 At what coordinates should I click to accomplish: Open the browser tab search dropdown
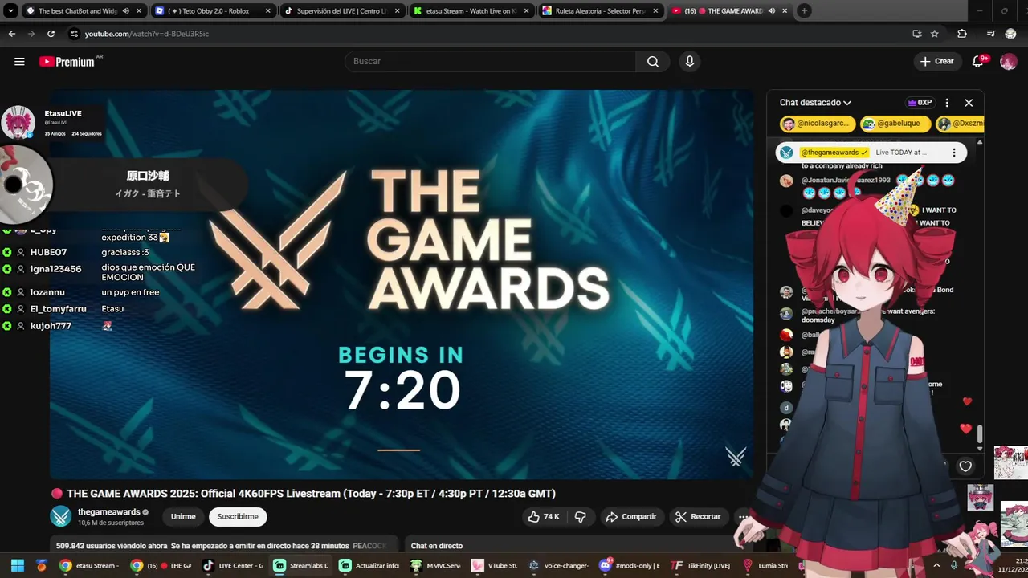point(10,11)
